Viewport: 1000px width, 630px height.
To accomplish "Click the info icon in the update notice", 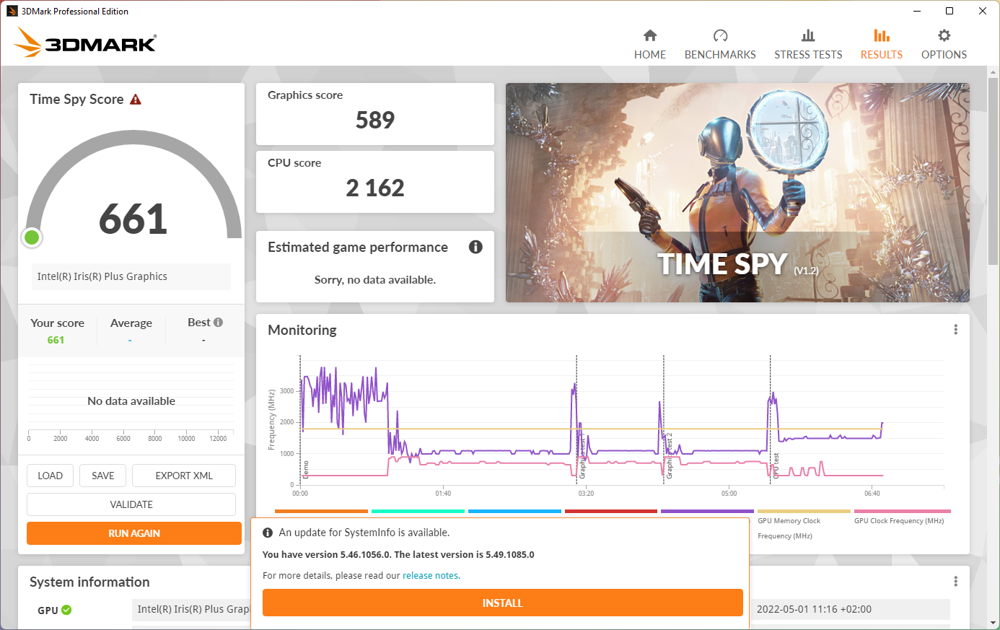I will point(268,533).
